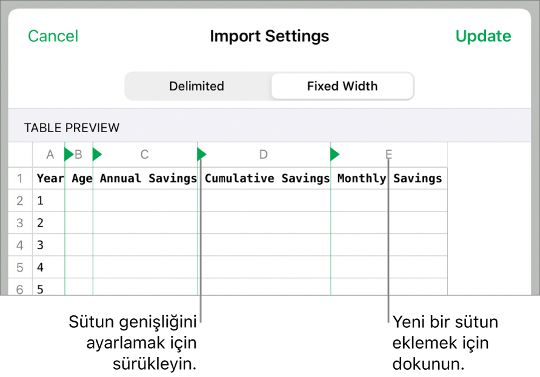This screenshot has height=377, width=540.
Task: Tap the green marker left of column B header
Action: 67,155
